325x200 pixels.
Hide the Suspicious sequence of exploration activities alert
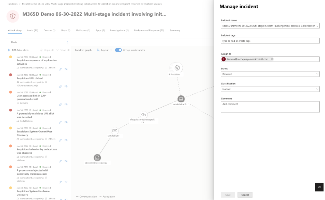coord(66,69)
